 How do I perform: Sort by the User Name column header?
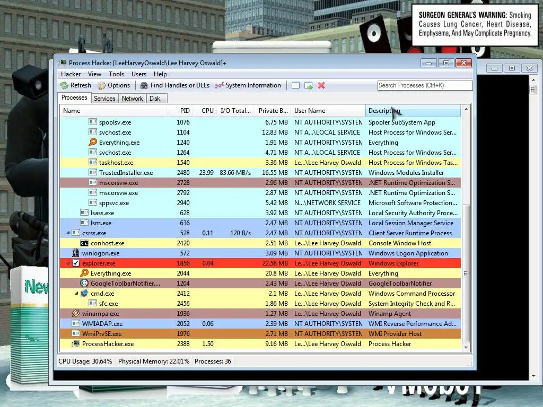click(x=328, y=111)
